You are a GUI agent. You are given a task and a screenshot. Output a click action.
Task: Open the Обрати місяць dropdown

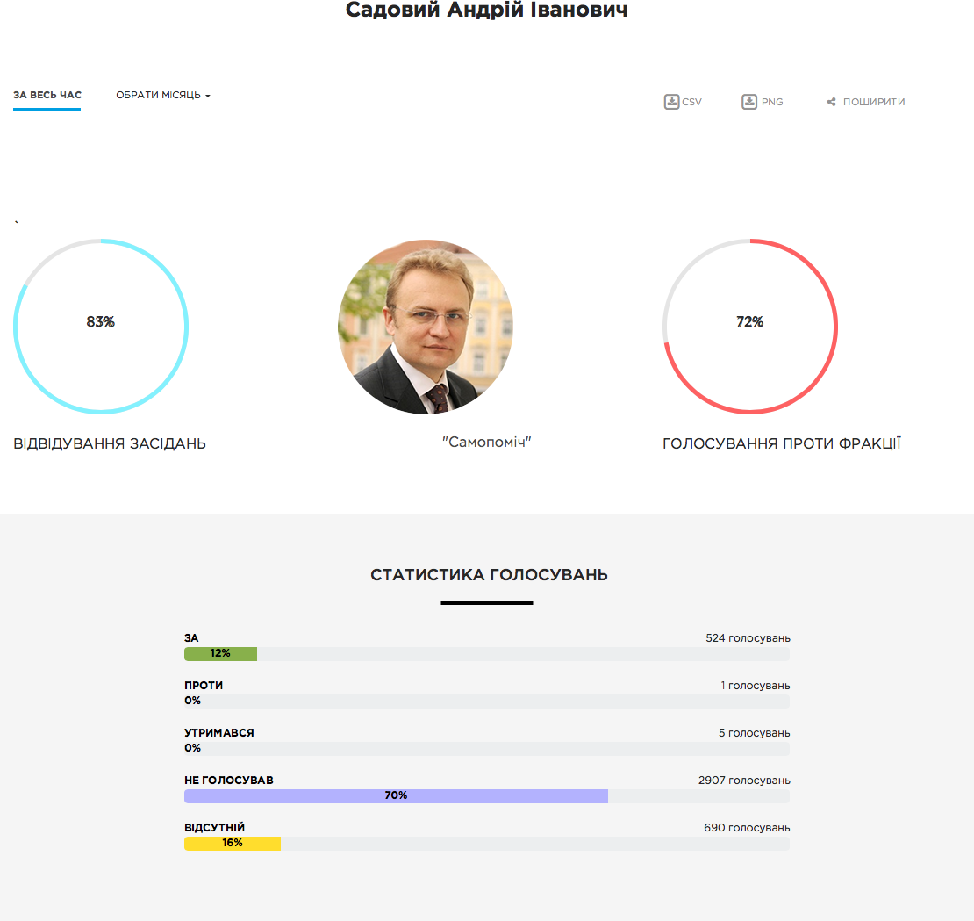tap(159, 95)
